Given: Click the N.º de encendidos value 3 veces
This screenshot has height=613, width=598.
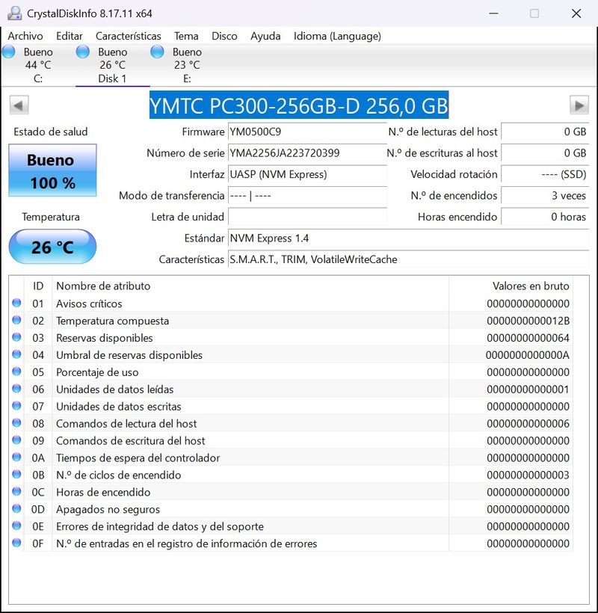Looking at the screenshot, I should coord(545,195).
